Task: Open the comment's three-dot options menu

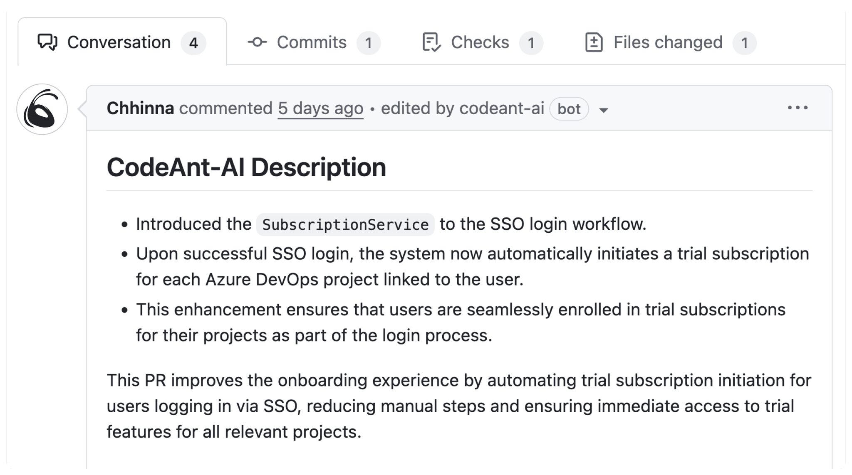Action: (x=798, y=108)
